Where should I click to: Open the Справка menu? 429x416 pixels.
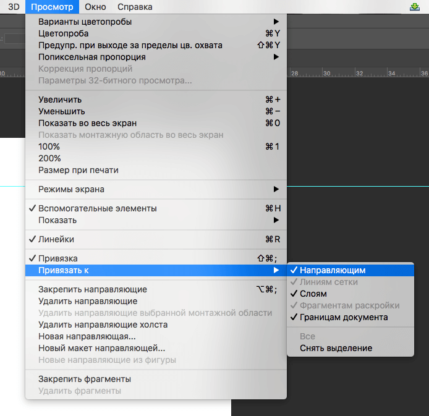coord(134,7)
